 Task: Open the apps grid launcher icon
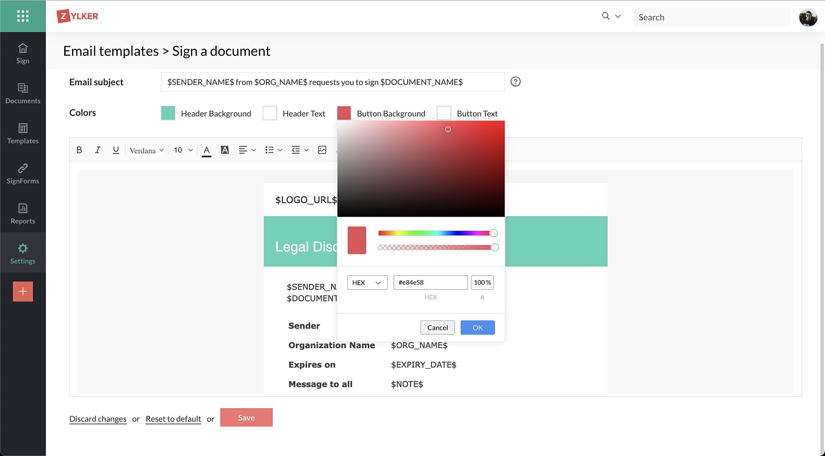point(23,16)
